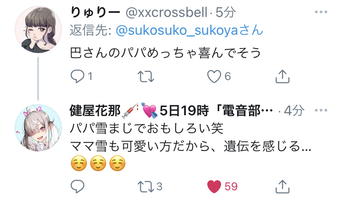Open the 5分 timestamp on first tweet
The image size is (344, 198).
coord(226,12)
